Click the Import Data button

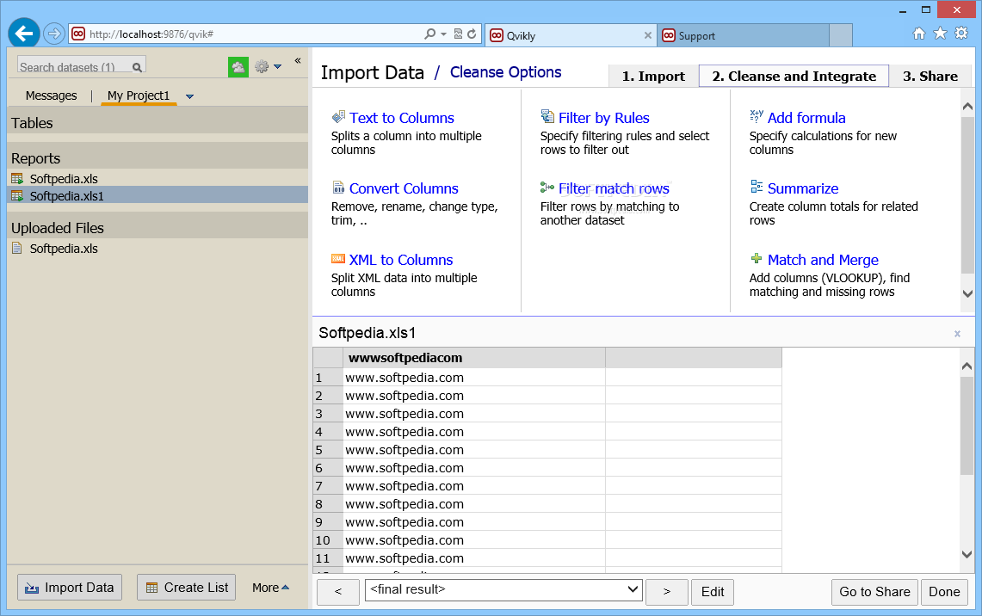coord(70,588)
